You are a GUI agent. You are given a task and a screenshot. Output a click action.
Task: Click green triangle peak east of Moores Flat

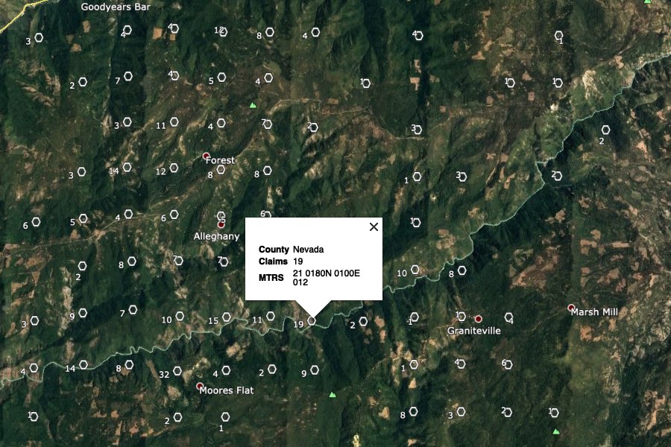[x=333, y=394]
